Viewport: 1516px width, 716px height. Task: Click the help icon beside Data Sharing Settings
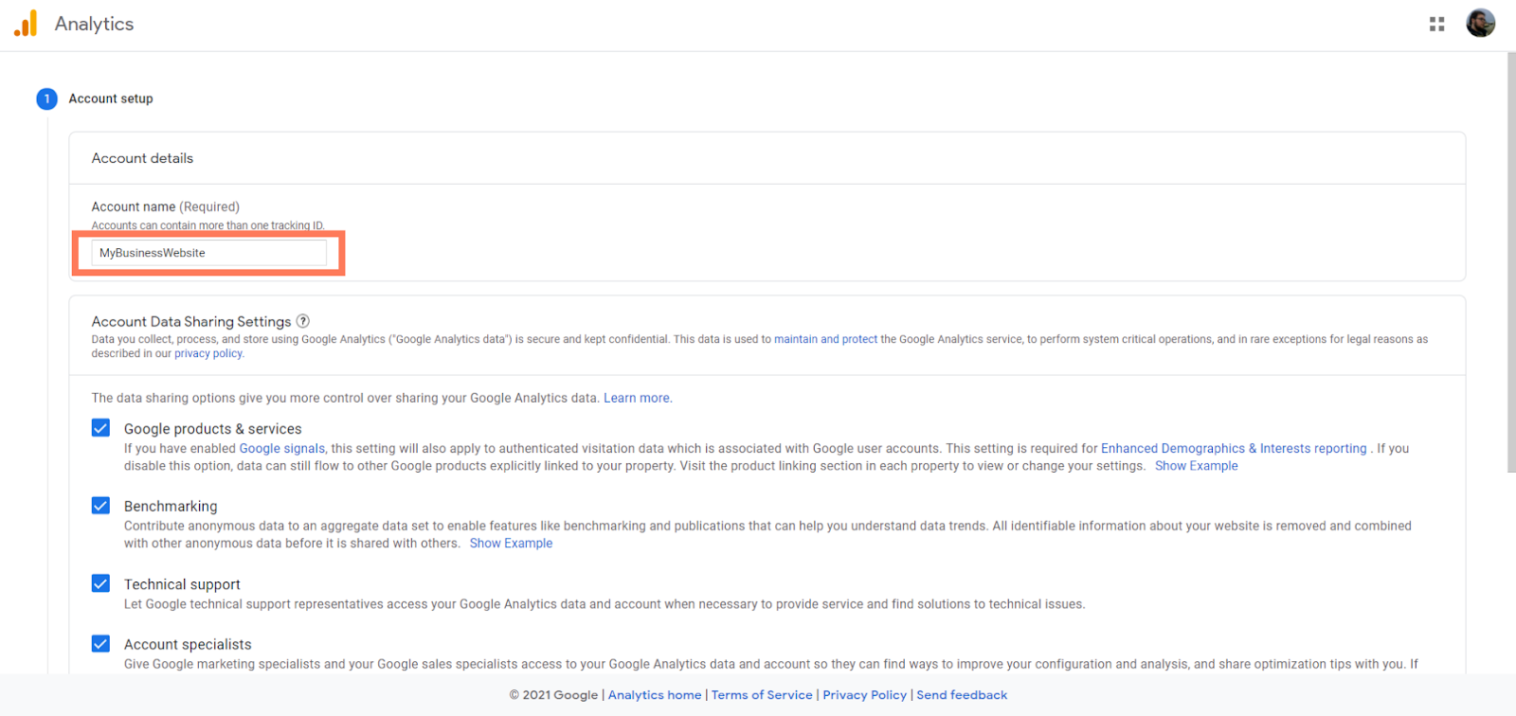click(303, 321)
